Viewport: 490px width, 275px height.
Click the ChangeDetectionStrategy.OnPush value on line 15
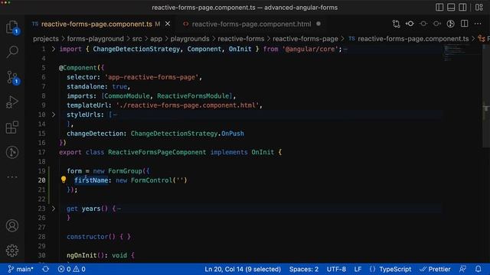tap(187, 134)
